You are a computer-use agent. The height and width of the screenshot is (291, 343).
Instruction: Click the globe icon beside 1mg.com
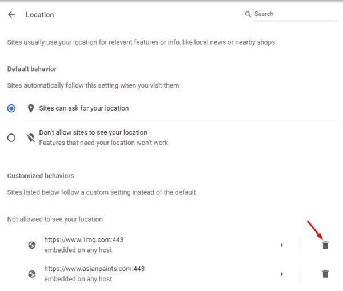32,245
